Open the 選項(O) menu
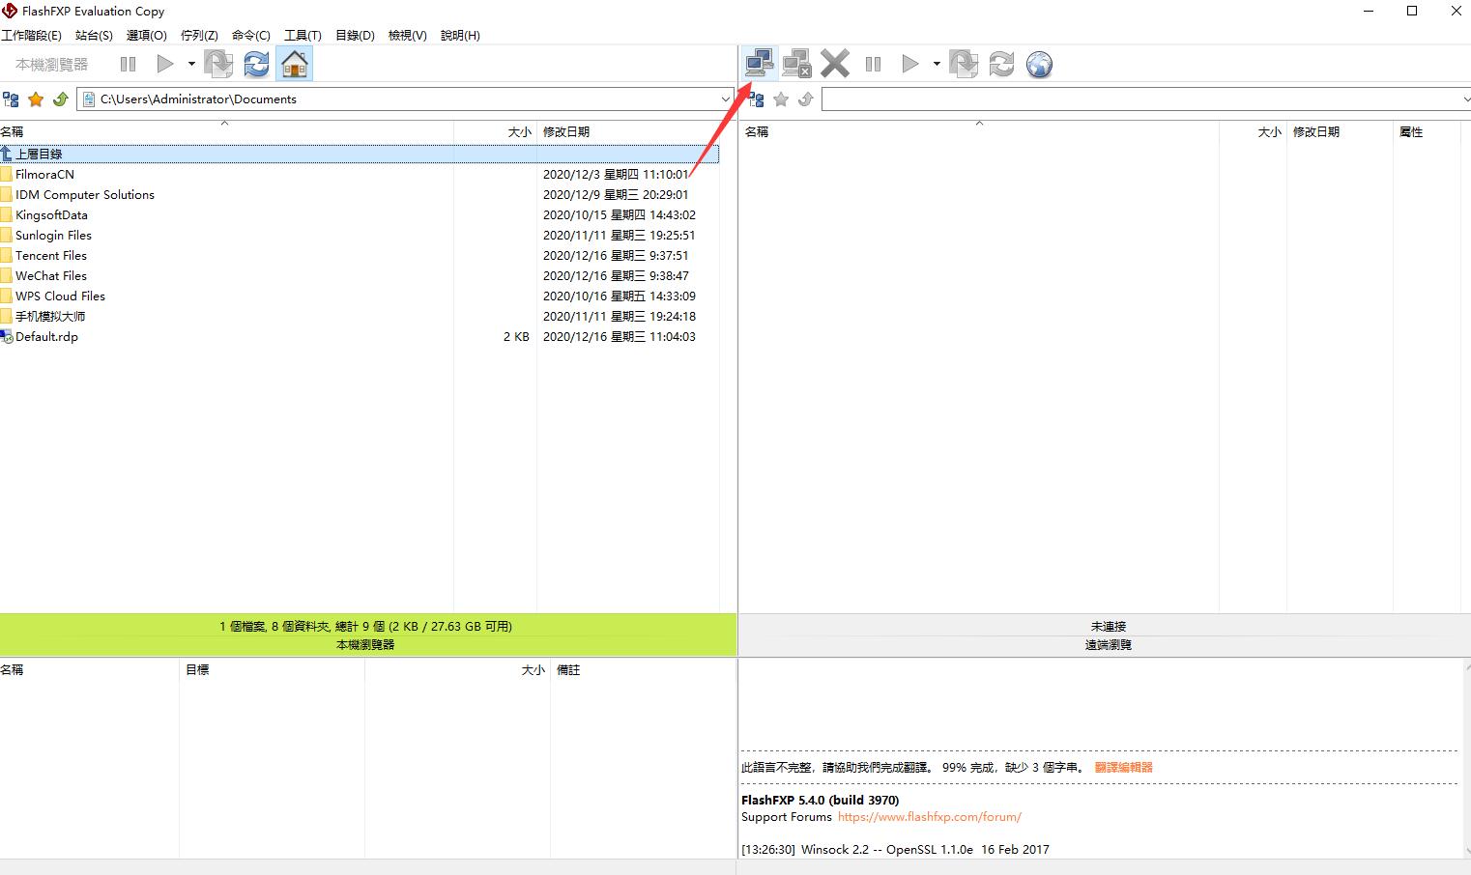 pos(147,35)
